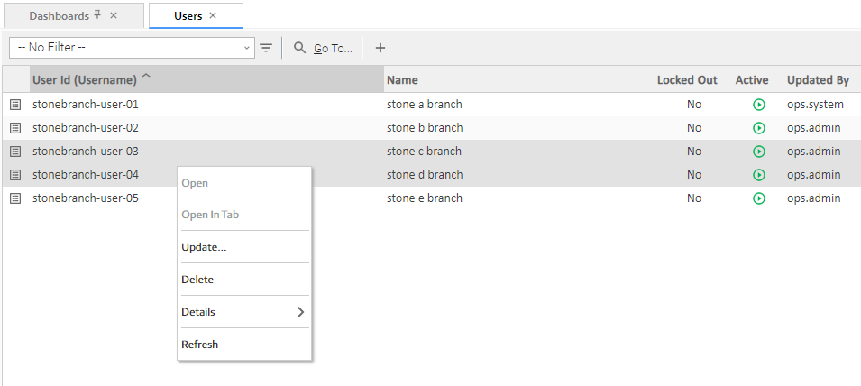Click row icon for stonebranch-user-01

[x=15, y=105]
